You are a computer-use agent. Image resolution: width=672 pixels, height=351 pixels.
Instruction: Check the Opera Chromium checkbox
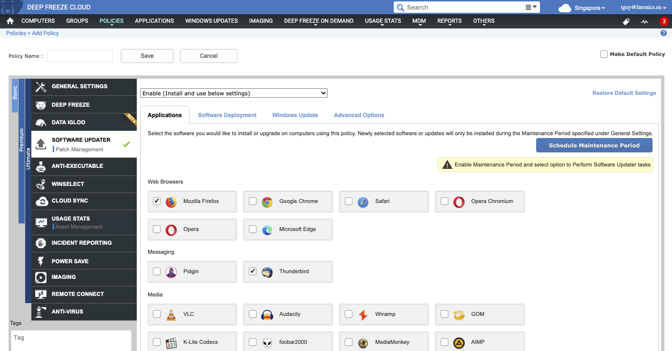[x=445, y=201]
